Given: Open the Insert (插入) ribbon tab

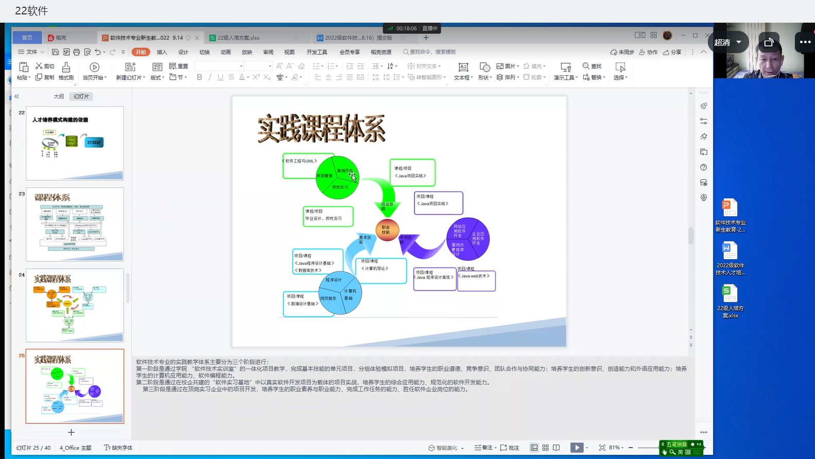Looking at the screenshot, I should click(162, 52).
